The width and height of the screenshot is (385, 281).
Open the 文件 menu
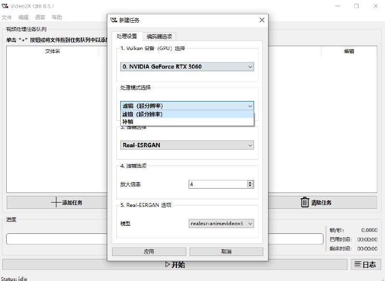7,17
